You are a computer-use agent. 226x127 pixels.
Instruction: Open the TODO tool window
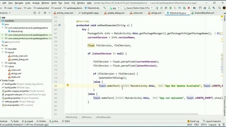(66, 121)
